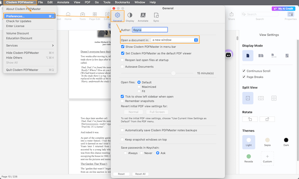Select Never for Keychain passwords
Screen dimensions: 299x179
(x=141, y=153)
